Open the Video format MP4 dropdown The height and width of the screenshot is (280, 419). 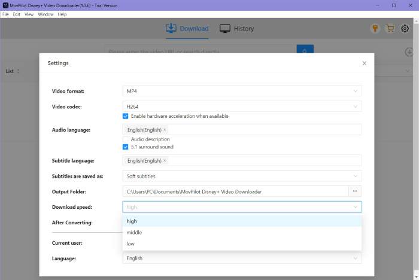(242, 91)
